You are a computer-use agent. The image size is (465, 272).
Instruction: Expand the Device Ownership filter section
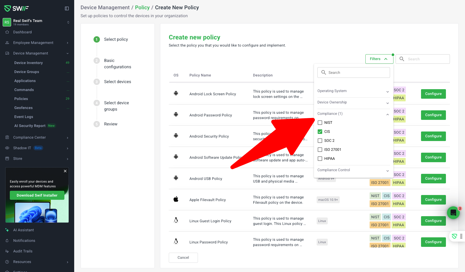[x=353, y=102]
